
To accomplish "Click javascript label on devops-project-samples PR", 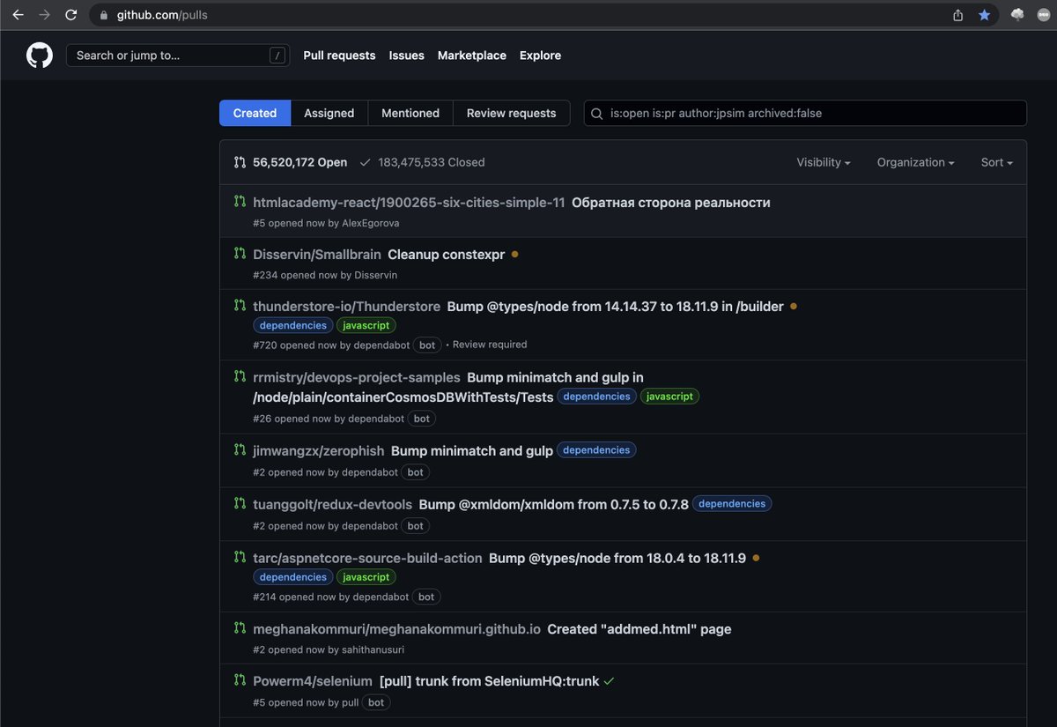I will (669, 397).
